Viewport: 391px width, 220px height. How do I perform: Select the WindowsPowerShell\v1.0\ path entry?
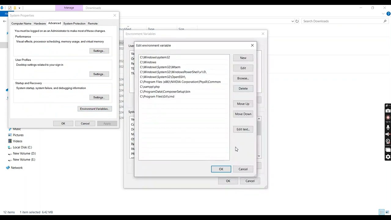click(x=184, y=72)
